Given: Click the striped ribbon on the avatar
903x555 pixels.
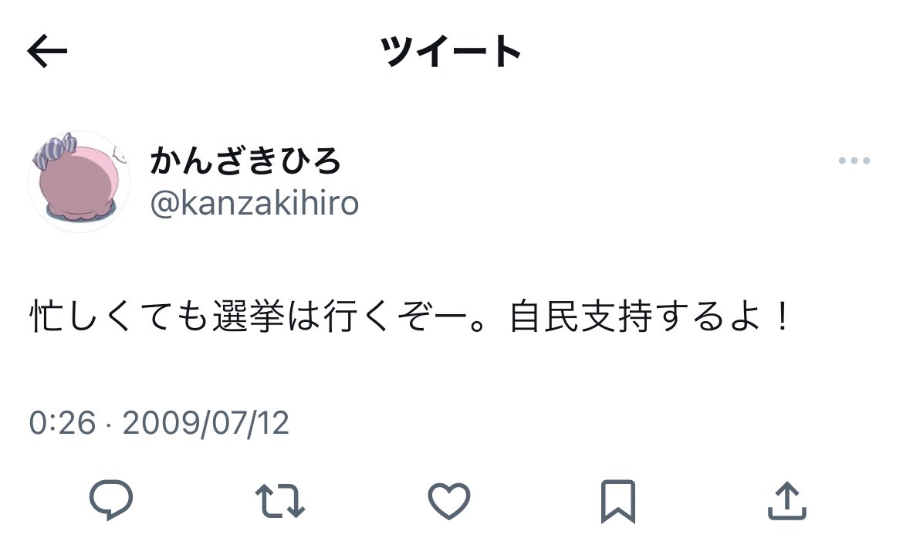Looking at the screenshot, I should [55, 151].
